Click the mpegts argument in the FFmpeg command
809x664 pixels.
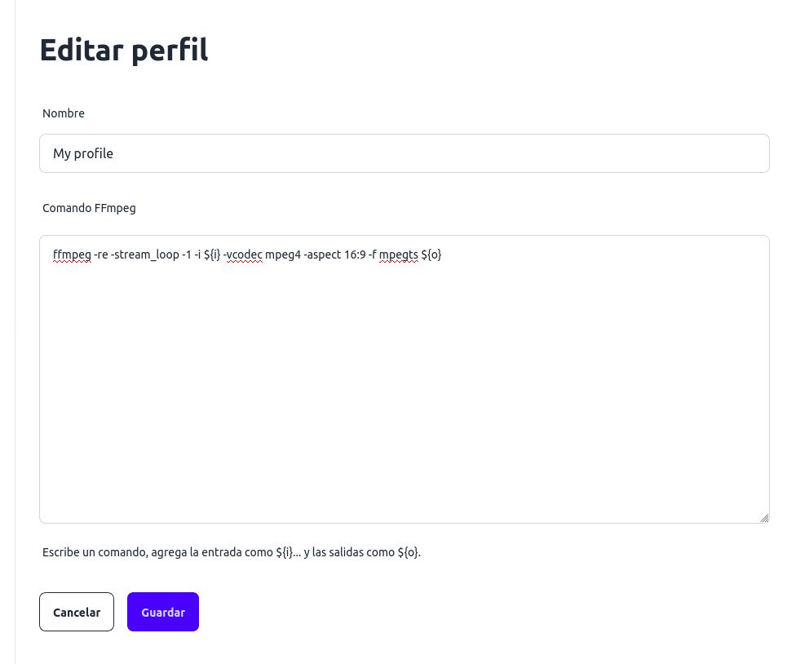399,255
